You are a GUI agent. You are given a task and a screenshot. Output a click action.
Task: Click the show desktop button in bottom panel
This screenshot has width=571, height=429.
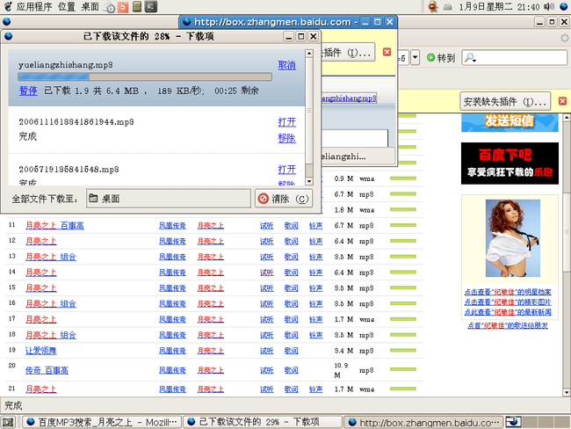click(x=8, y=422)
